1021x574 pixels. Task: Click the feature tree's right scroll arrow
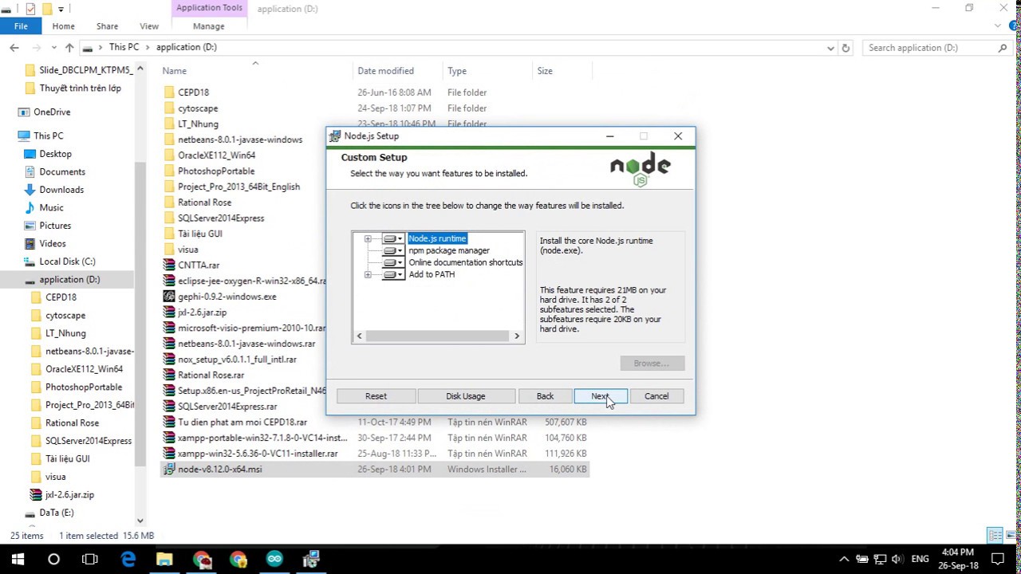click(517, 336)
